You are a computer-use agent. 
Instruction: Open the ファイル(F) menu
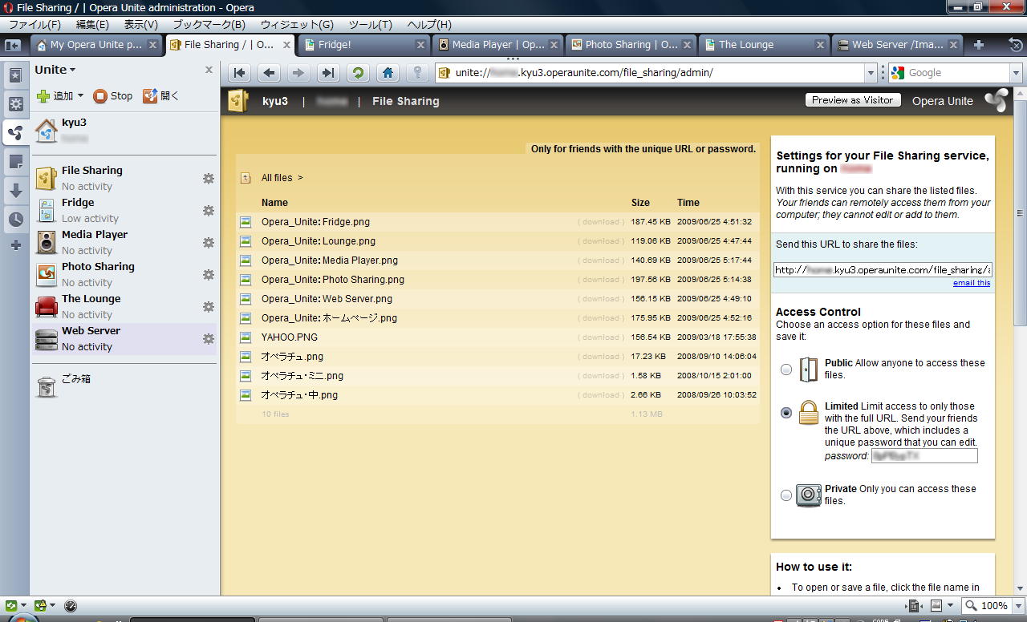click(x=35, y=25)
